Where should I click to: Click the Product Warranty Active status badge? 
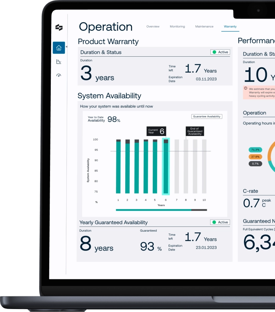pyautogui.click(x=220, y=52)
